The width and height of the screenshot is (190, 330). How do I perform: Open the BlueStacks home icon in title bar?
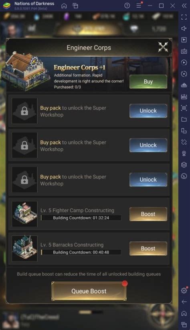click(64, 6)
